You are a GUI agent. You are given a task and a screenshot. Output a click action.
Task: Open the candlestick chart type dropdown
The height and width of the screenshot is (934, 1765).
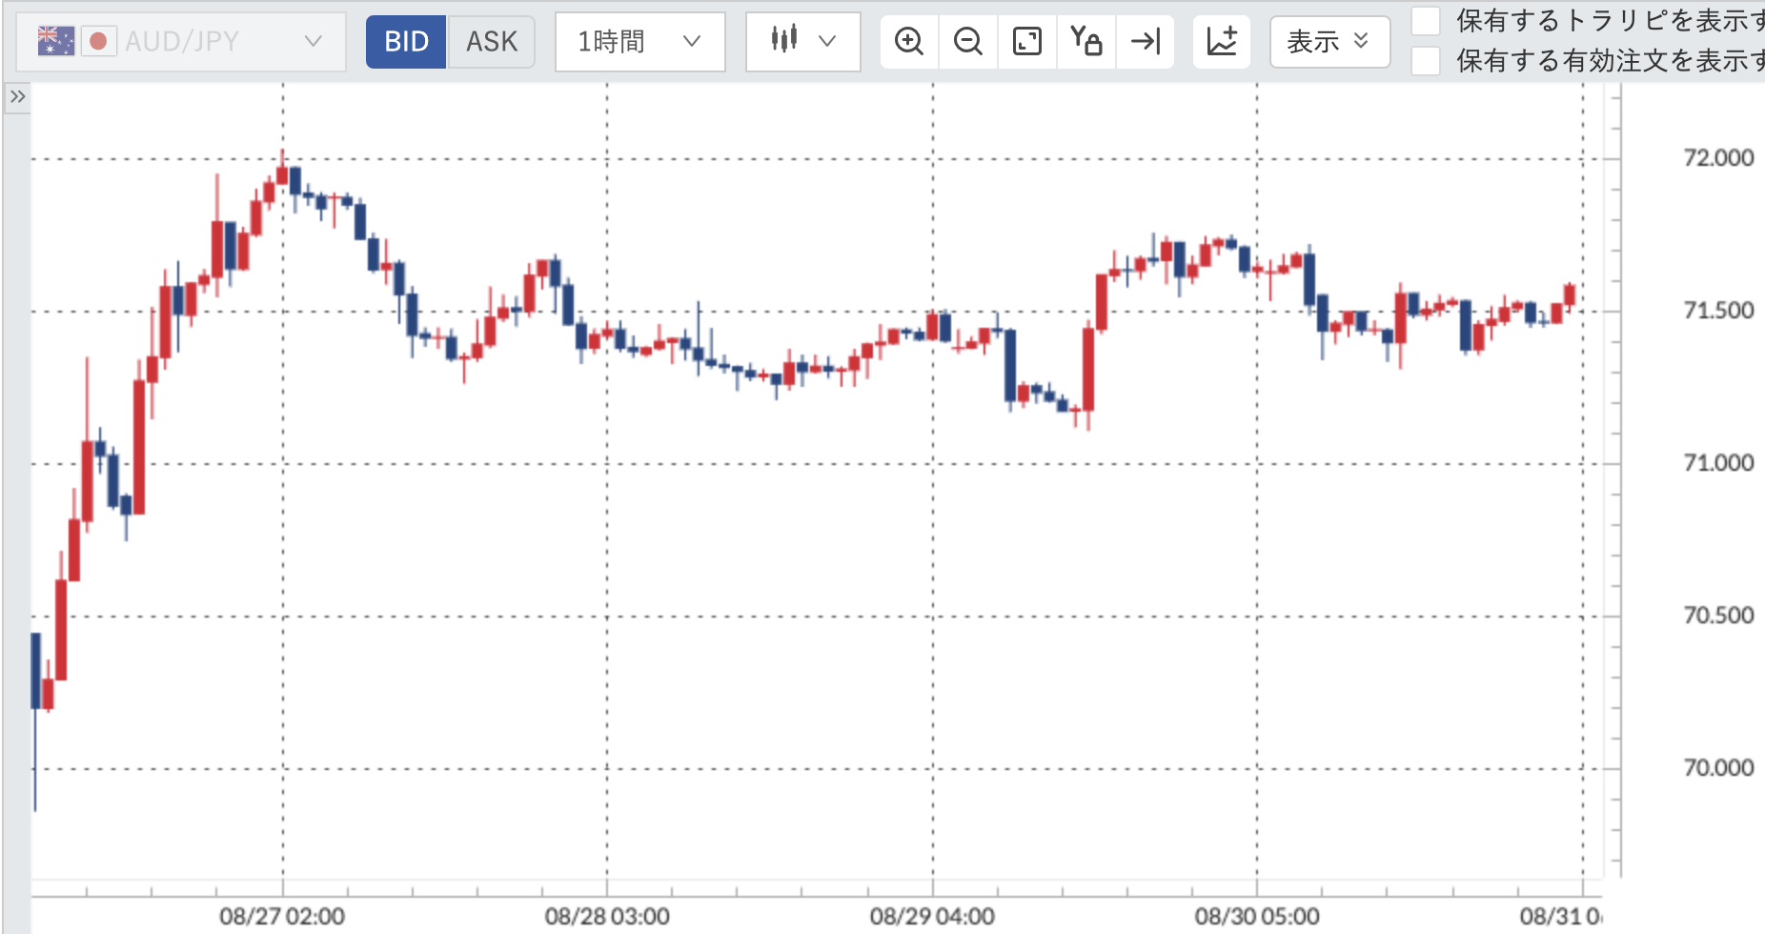click(802, 41)
